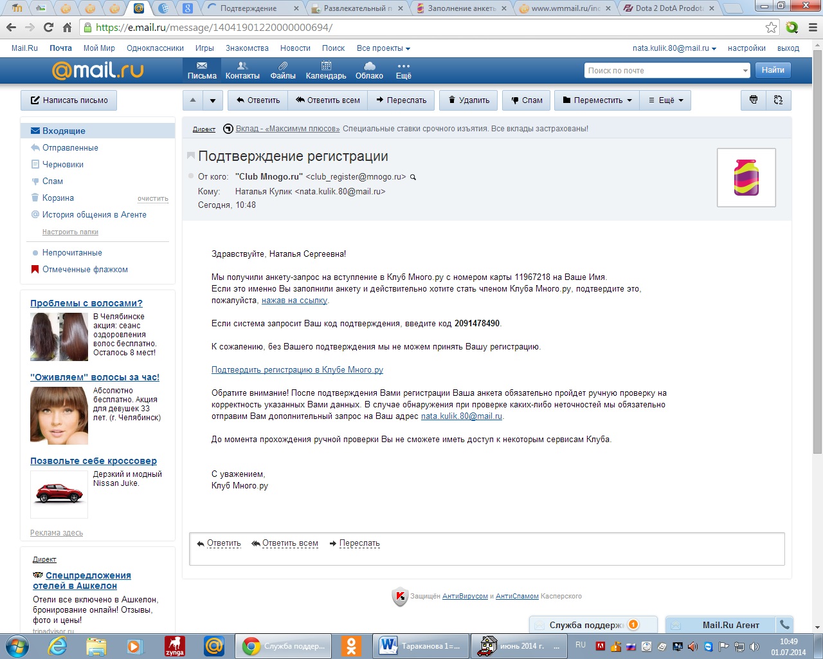Click the выход logout link
The width and height of the screenshot is (823, 659).
(x=788, y=48)
